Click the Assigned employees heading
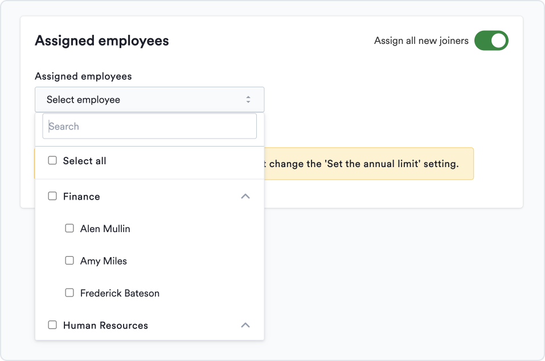The height and width of the screenshot is (361, 545). pyautogui.click(x=101, y=40)
